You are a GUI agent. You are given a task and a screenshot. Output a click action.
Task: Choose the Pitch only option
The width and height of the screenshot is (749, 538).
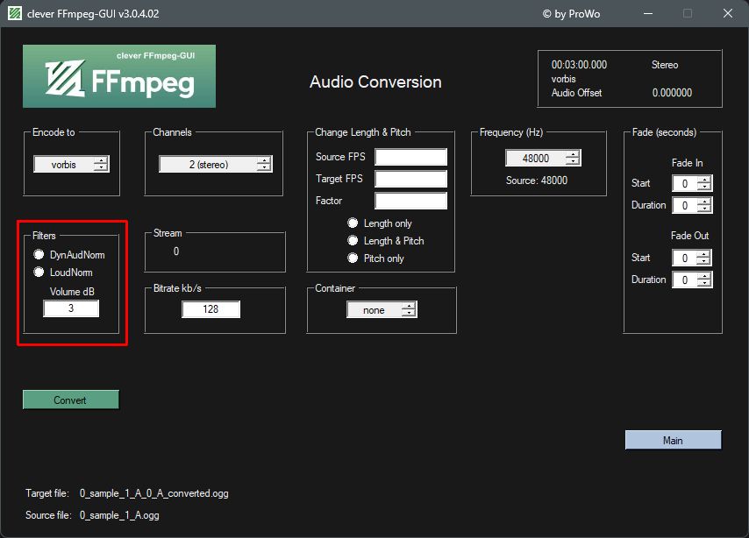[x=353, y=258]
